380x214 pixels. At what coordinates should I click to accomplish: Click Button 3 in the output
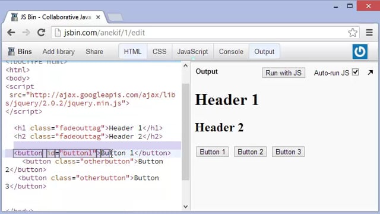click(x=288, y=152)
